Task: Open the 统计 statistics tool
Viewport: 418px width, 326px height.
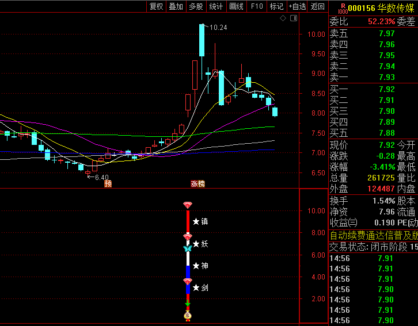Action: pos(216,6)
